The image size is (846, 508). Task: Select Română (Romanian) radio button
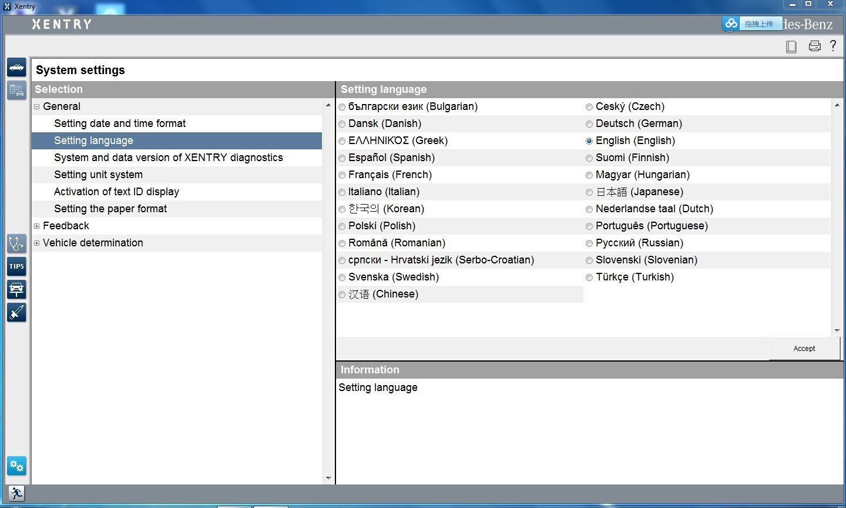click(342, 243)
